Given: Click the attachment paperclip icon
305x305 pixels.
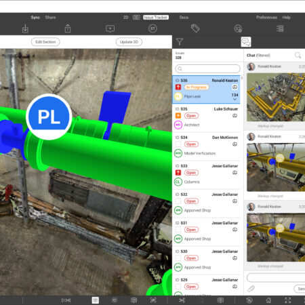Looking at the screenshot, I should (251, 289).
